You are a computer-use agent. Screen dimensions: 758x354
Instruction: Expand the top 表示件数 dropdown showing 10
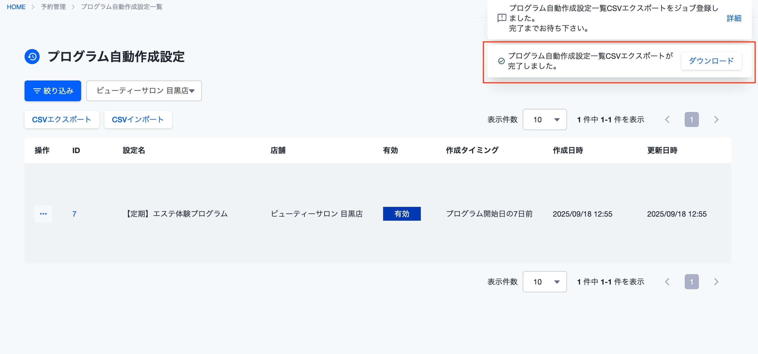[545, 119]
